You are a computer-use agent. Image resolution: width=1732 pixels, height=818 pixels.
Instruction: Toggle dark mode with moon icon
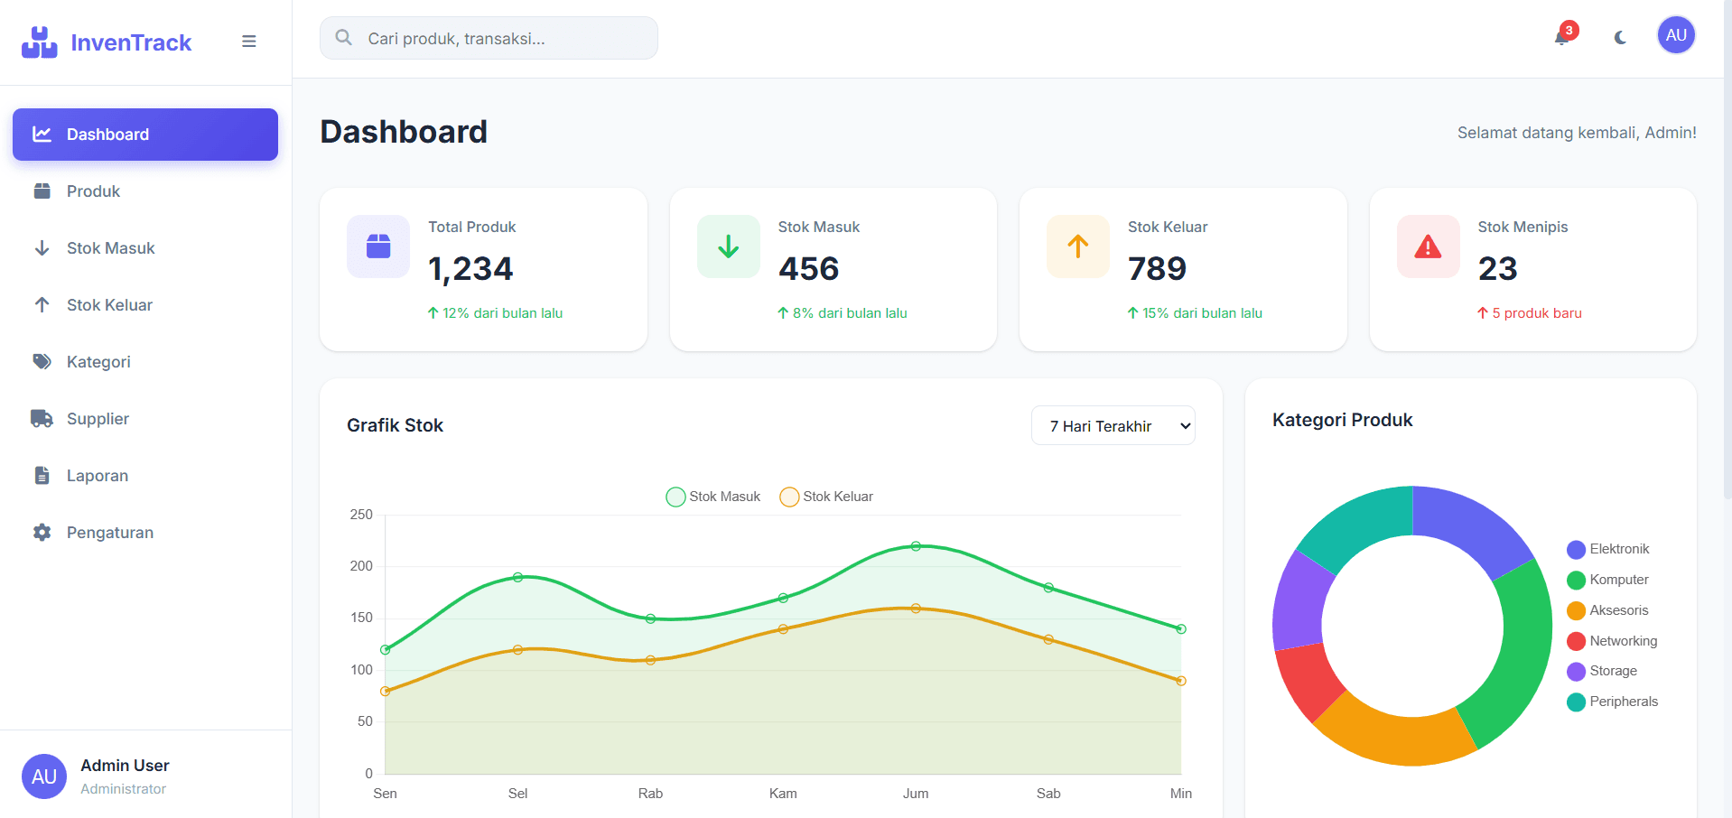point(1620,37)
